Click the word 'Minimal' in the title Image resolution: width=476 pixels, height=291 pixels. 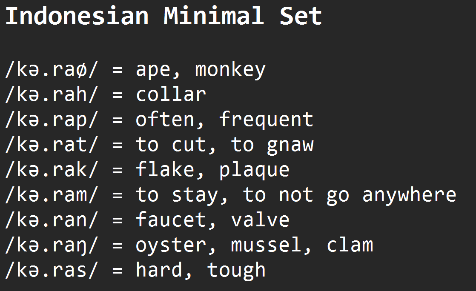(x=214, y=16)
